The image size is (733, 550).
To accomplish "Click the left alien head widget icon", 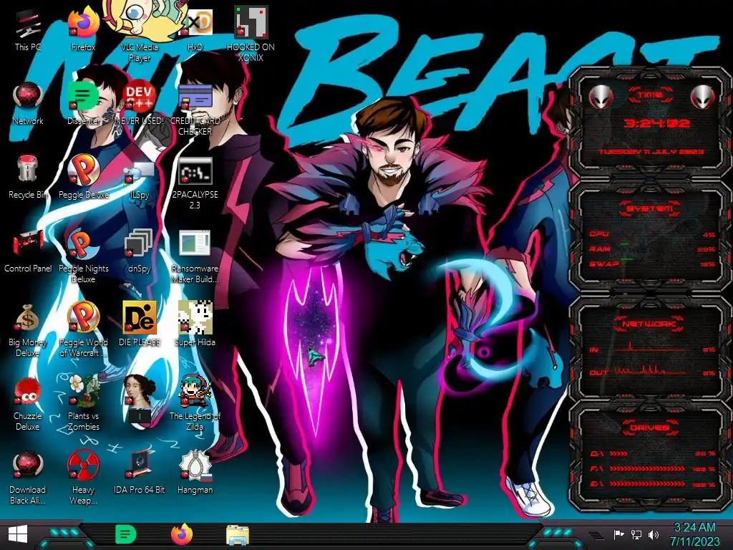I will click(x=601, y=97).
